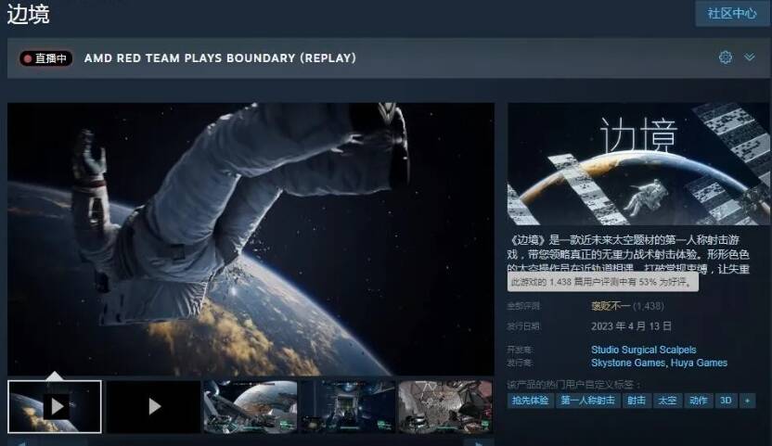
Task: Select the fourth screenshot thumbnail
Action: [348, 406]
